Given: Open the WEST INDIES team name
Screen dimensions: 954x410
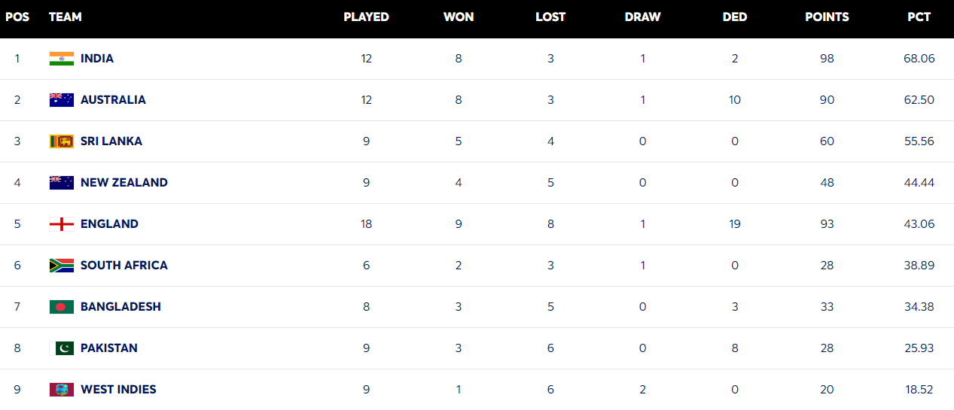Looking at the screenshot, I should pyautogui.click(x=118, y=390).
